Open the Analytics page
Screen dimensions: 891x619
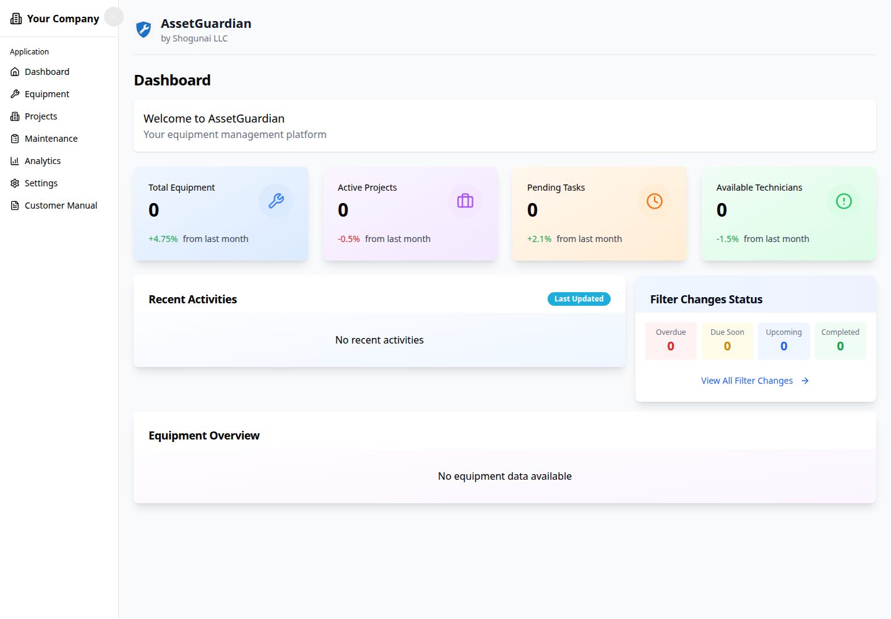point(59,161)
